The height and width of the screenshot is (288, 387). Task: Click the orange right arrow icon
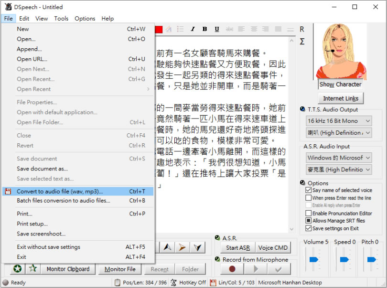(x=182, y=247)
